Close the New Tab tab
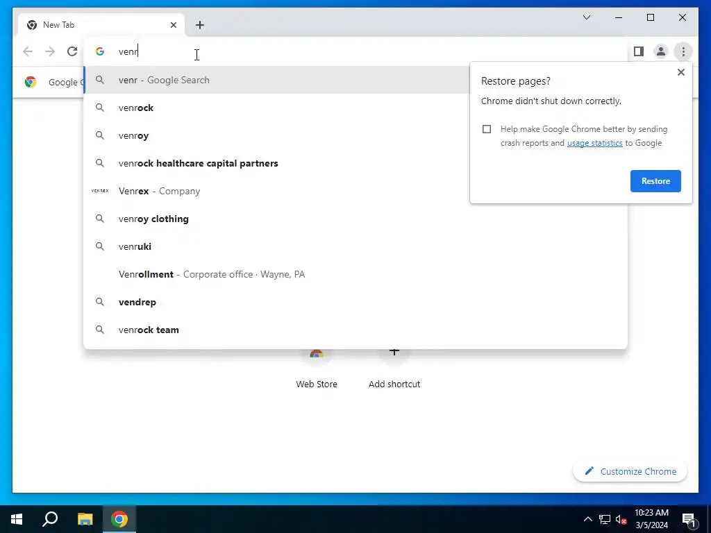Screen dimensions: 711x533 (x=173, y=25)
